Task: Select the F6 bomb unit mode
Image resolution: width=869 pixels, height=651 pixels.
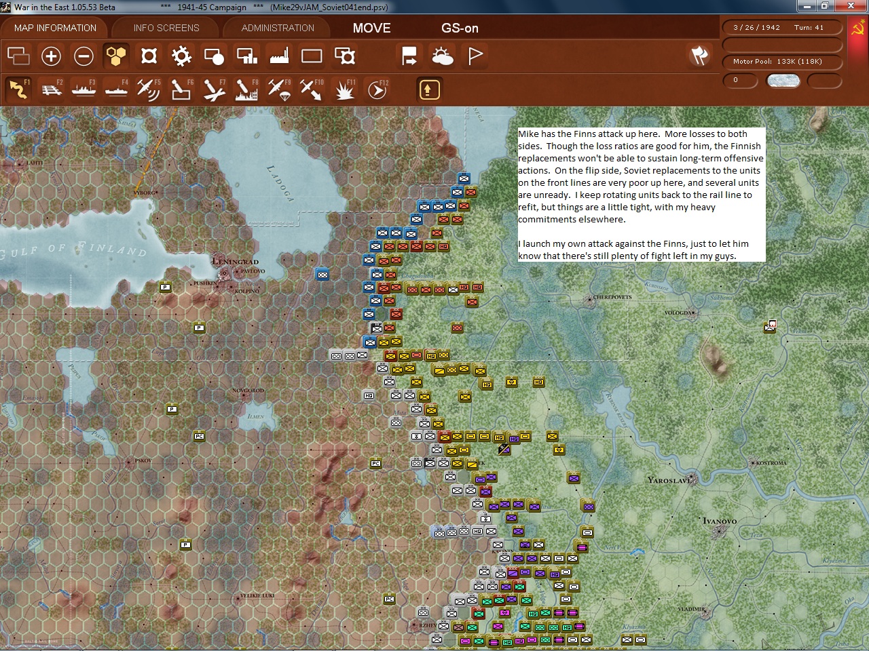Action: 181,89
